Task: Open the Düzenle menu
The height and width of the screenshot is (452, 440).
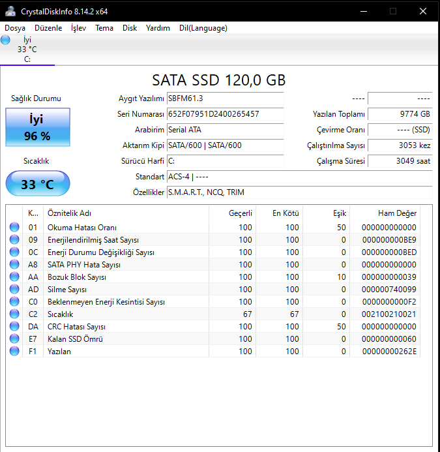Action: click(48, 28)
